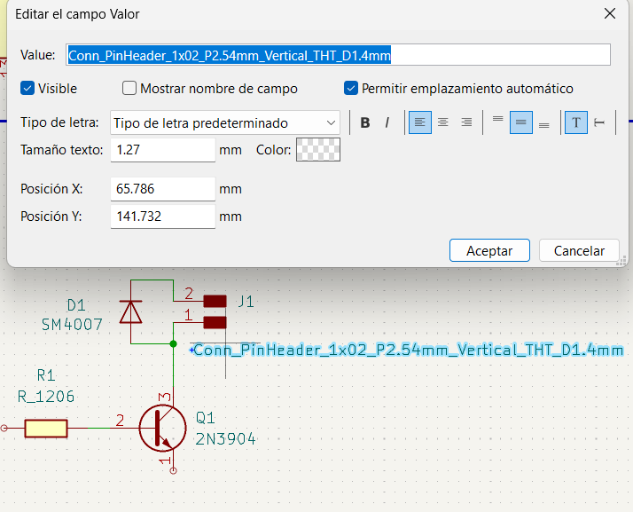Click the green junction dot on wire
Image resolution: width=633 pixels, height=512 pixels.
click(173, 344)
